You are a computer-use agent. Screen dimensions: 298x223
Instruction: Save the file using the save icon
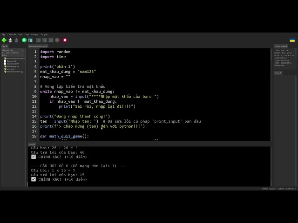(17, 40)
